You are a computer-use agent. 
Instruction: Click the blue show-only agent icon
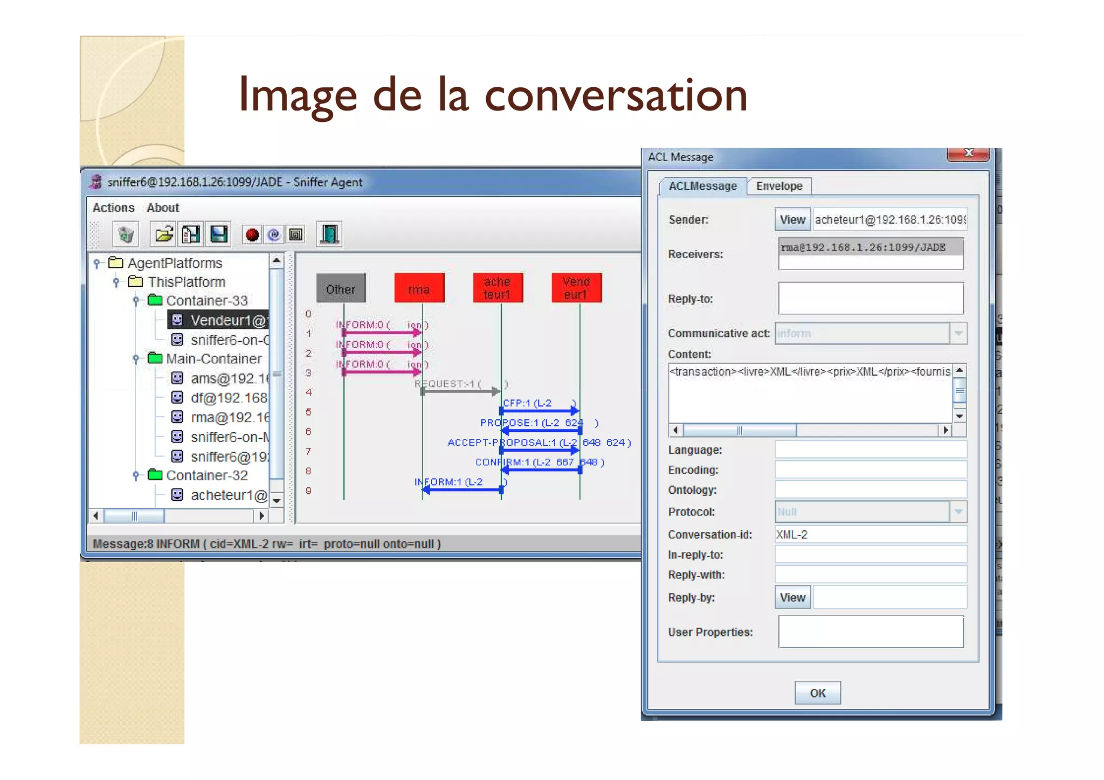[274, 234]
